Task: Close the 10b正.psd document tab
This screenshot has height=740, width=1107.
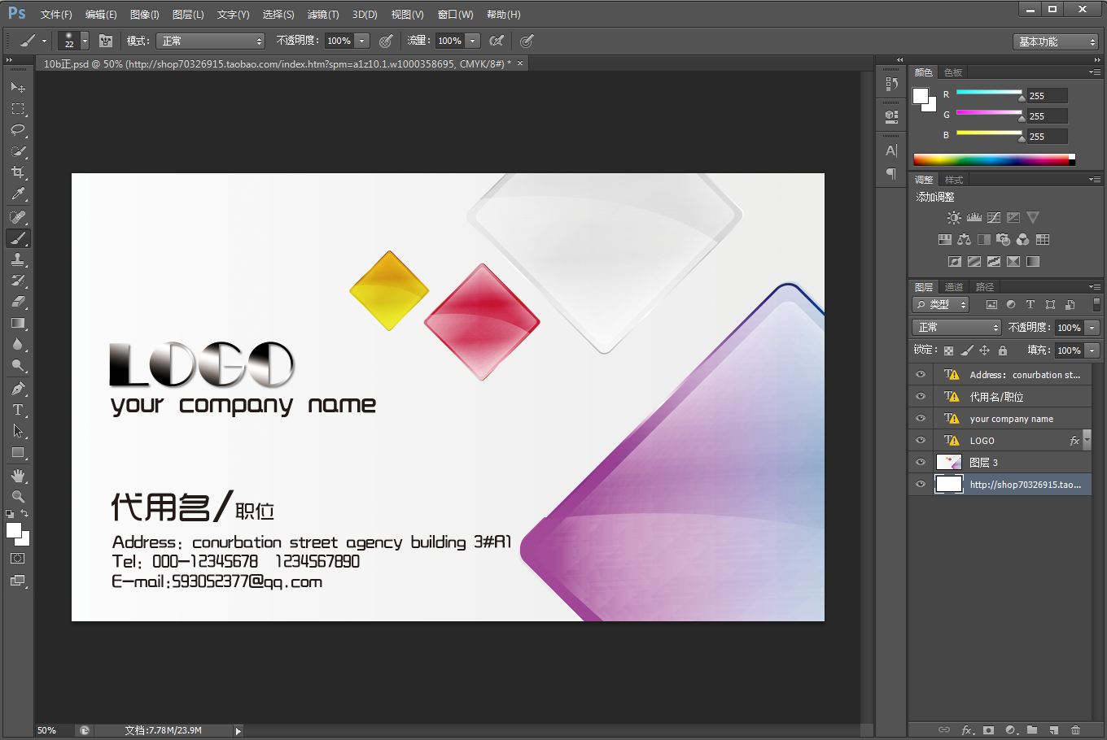Action: [x=520, y=63]
